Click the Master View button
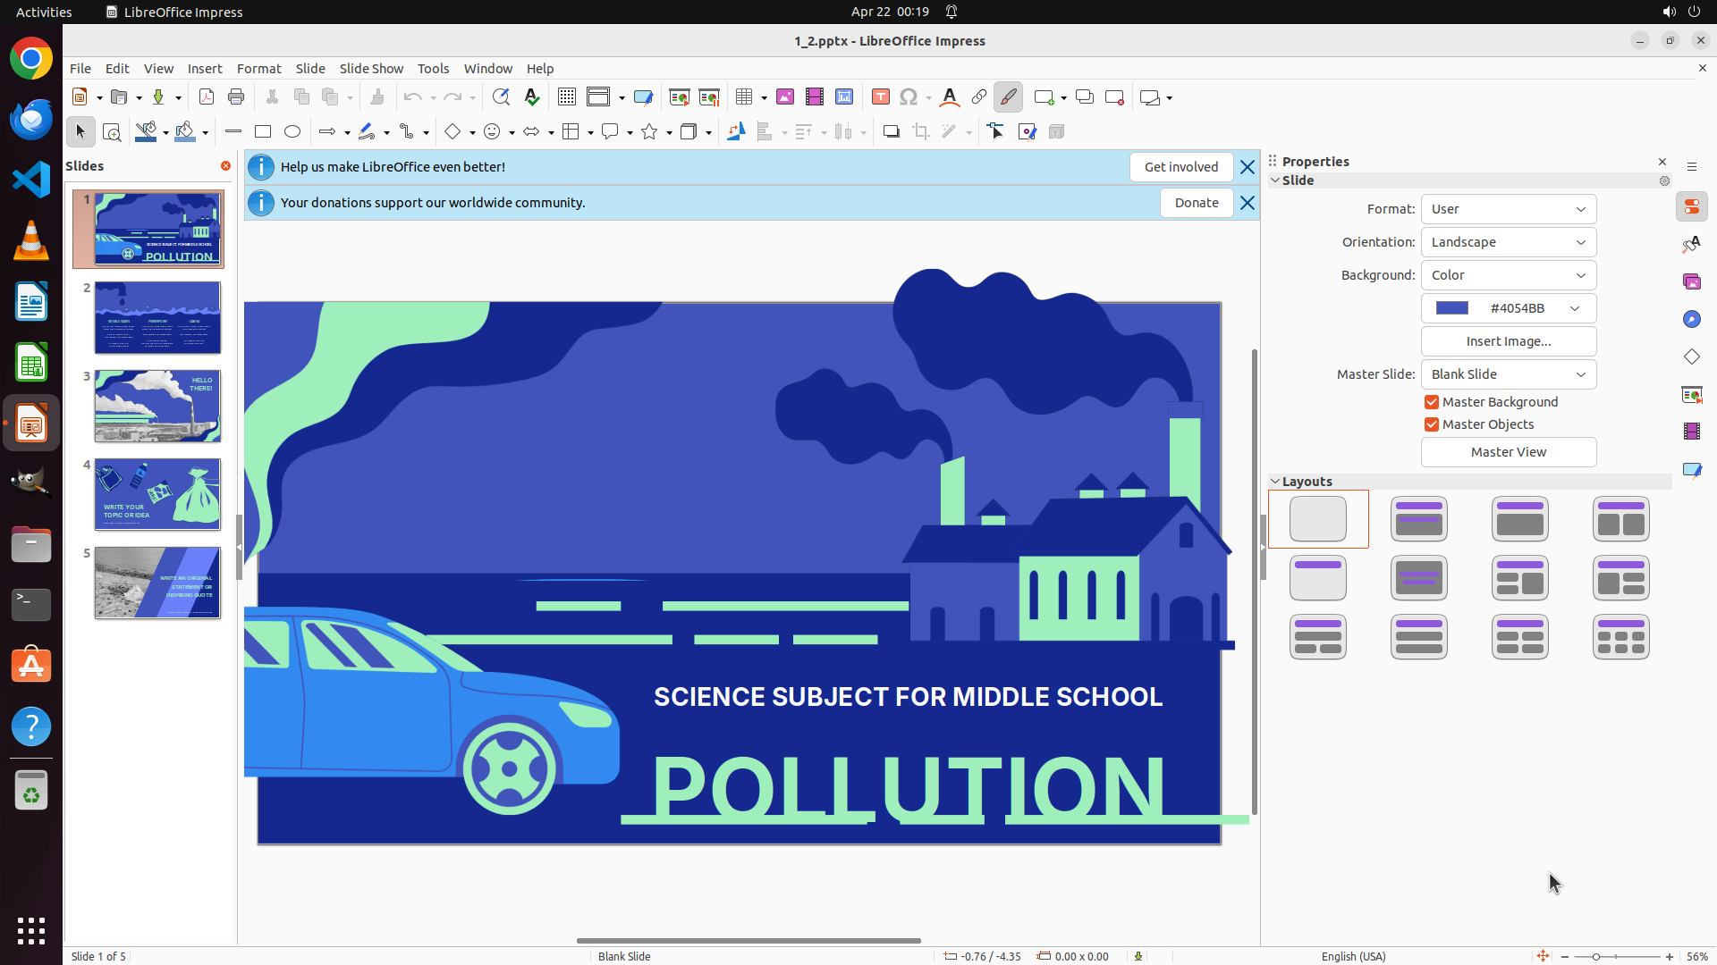This screenshot has width=1717, height=965. 1508,452
